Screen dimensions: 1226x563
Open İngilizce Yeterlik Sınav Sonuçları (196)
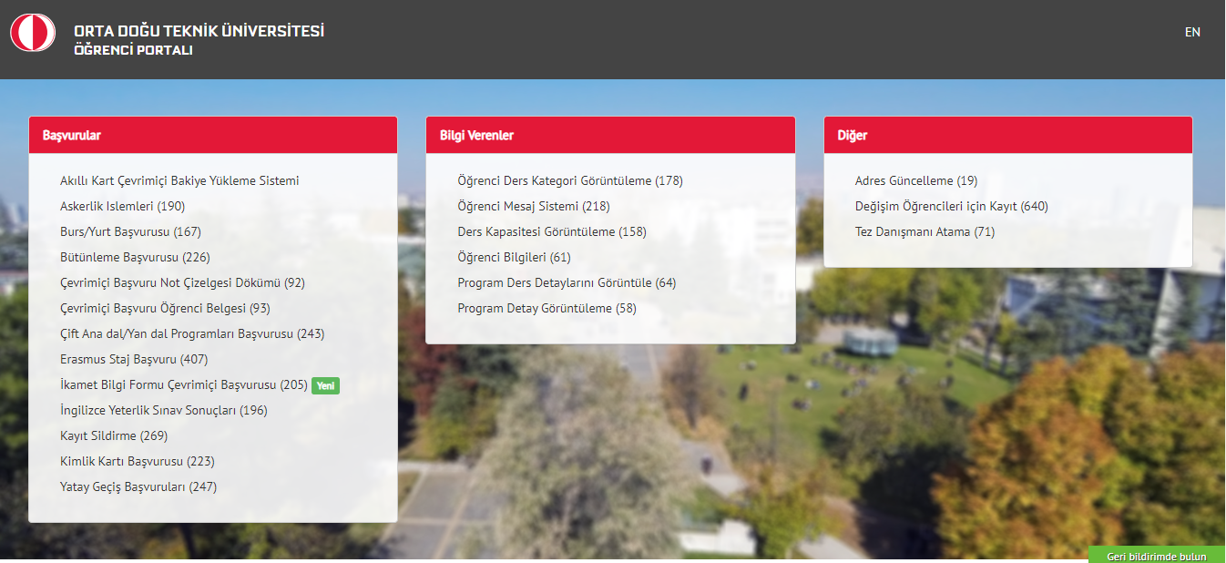pos(164,411)
